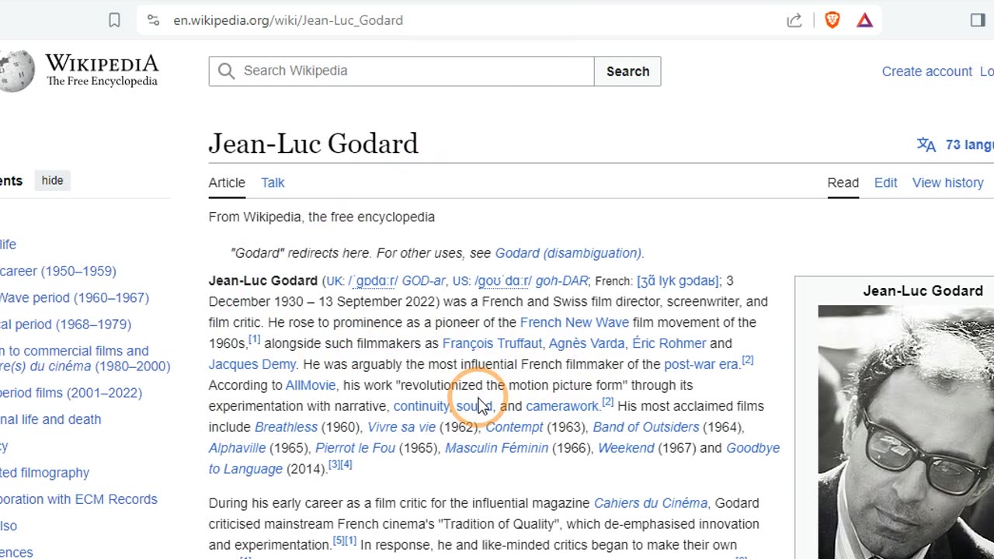Jump to commercial films (1980–2000) section
994x559 pixels.
tap(85, 358)
